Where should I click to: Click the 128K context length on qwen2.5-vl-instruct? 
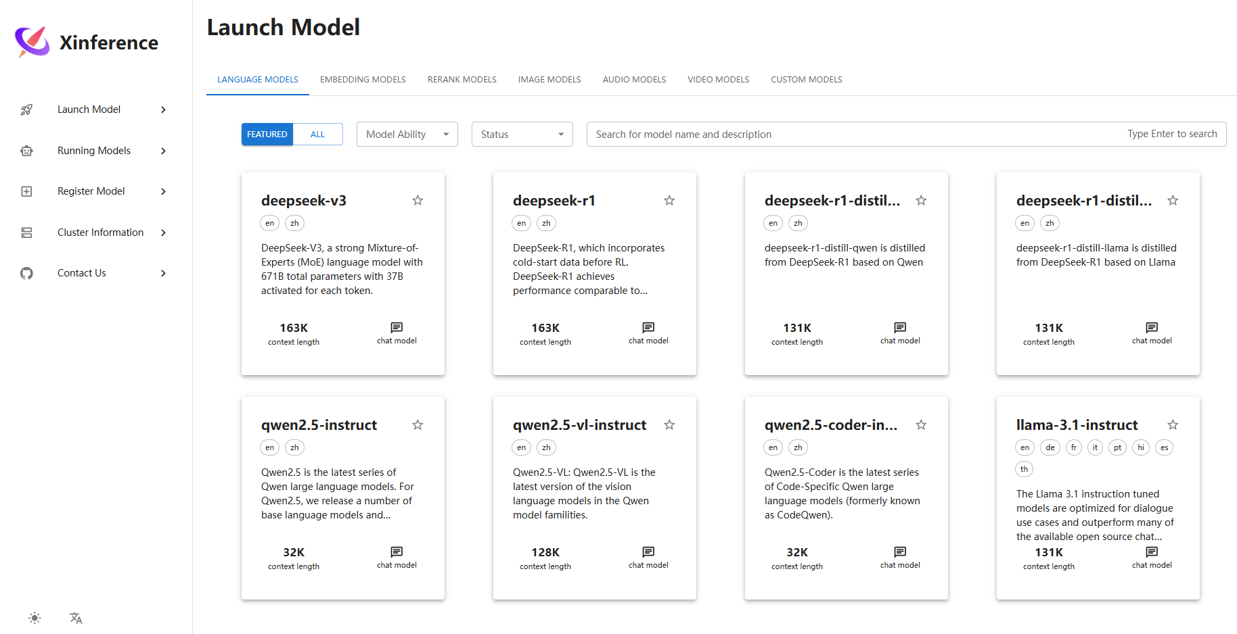(x=545, y=552)
